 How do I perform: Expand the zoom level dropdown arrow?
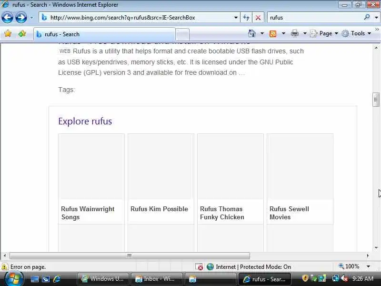point(368,266)
